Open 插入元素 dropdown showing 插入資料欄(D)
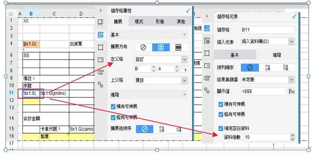This screenshot has height=154, width=317. click(x=268, y=42)
